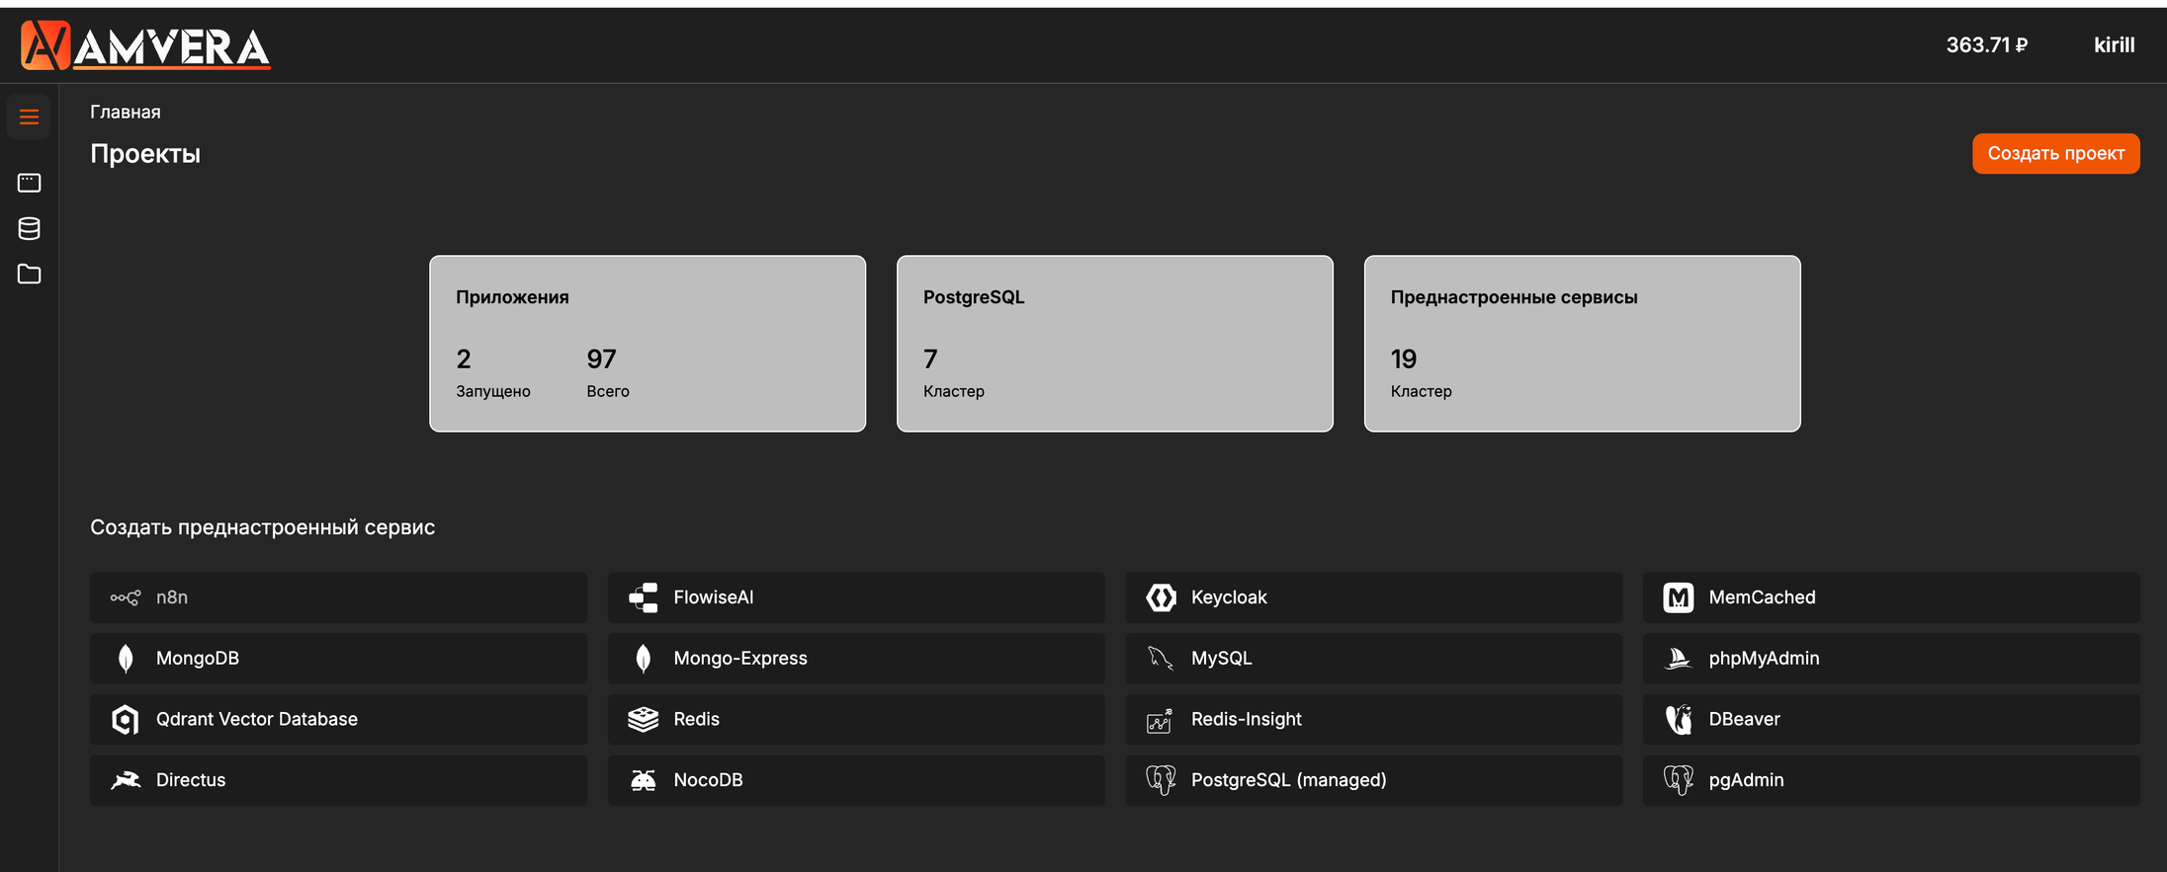Open the folder icon in sidebar

coord(29,274)
